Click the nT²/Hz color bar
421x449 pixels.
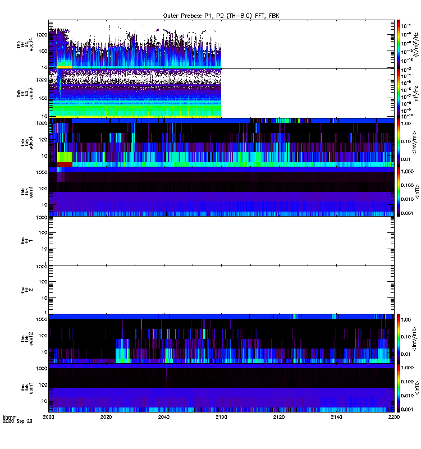pyautogui.click(x=399, y=93)
